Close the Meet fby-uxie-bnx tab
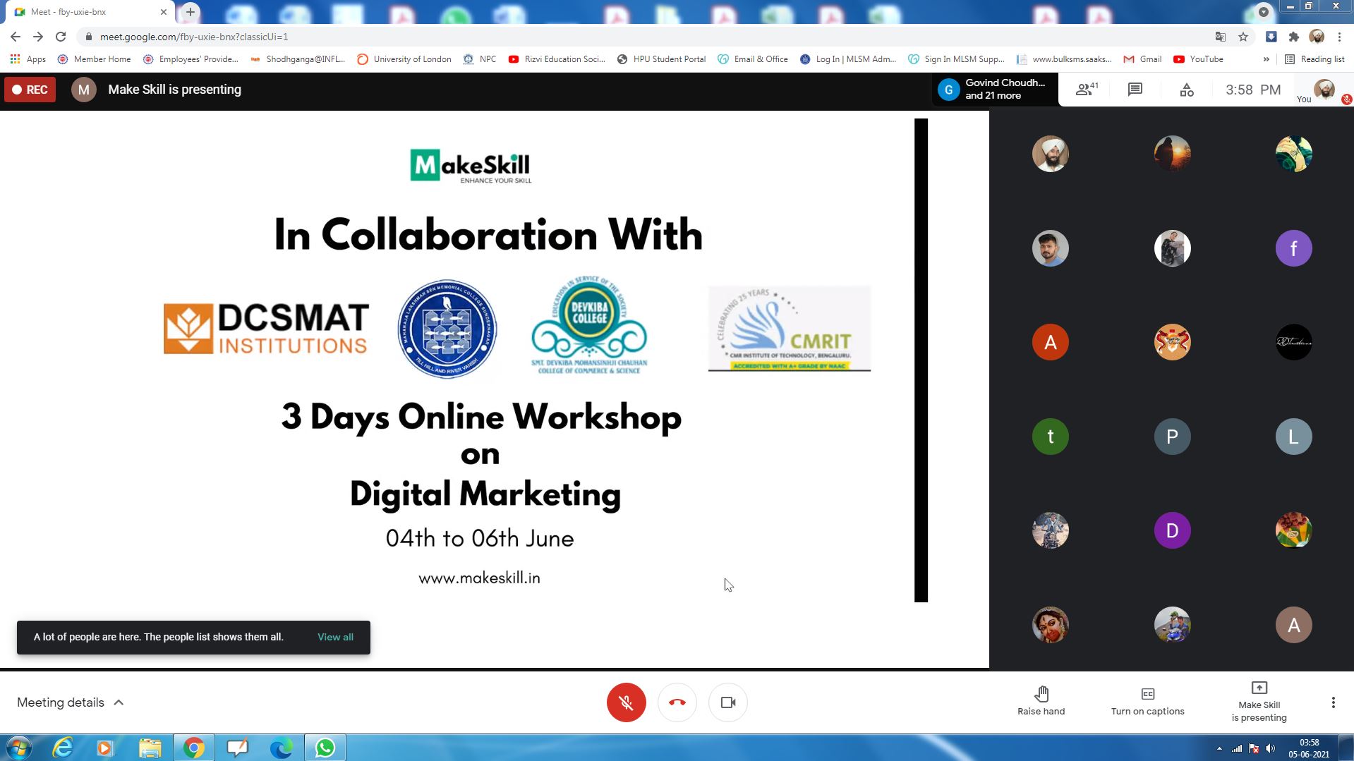1354x761 pixels. 163,12
